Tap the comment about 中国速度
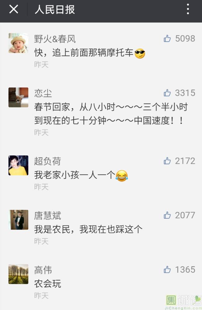The image size is (202, 310). coord(111,114)
